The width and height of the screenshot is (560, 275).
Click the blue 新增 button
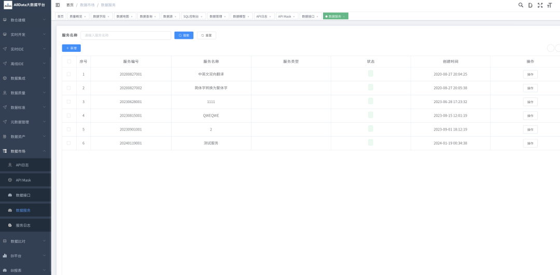pyautogui.click(x=71, y=48)
